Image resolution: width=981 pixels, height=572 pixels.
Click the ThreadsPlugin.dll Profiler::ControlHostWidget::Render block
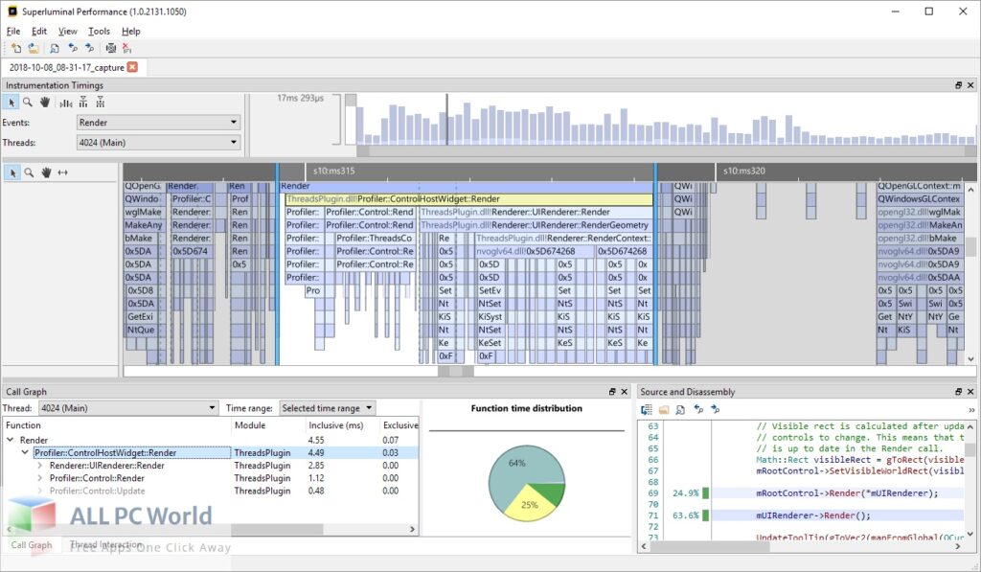(469, 199)
